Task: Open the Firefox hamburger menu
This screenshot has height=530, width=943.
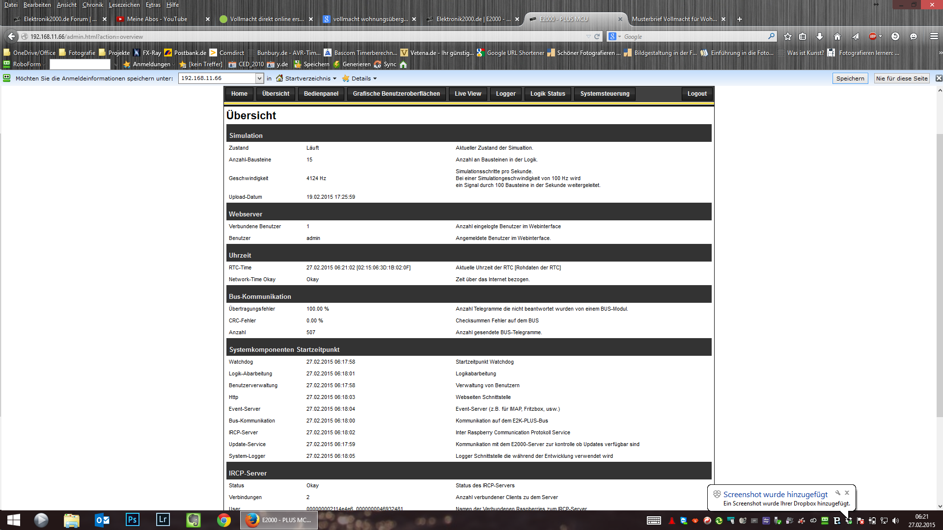Action: click(x=934, y=36)
